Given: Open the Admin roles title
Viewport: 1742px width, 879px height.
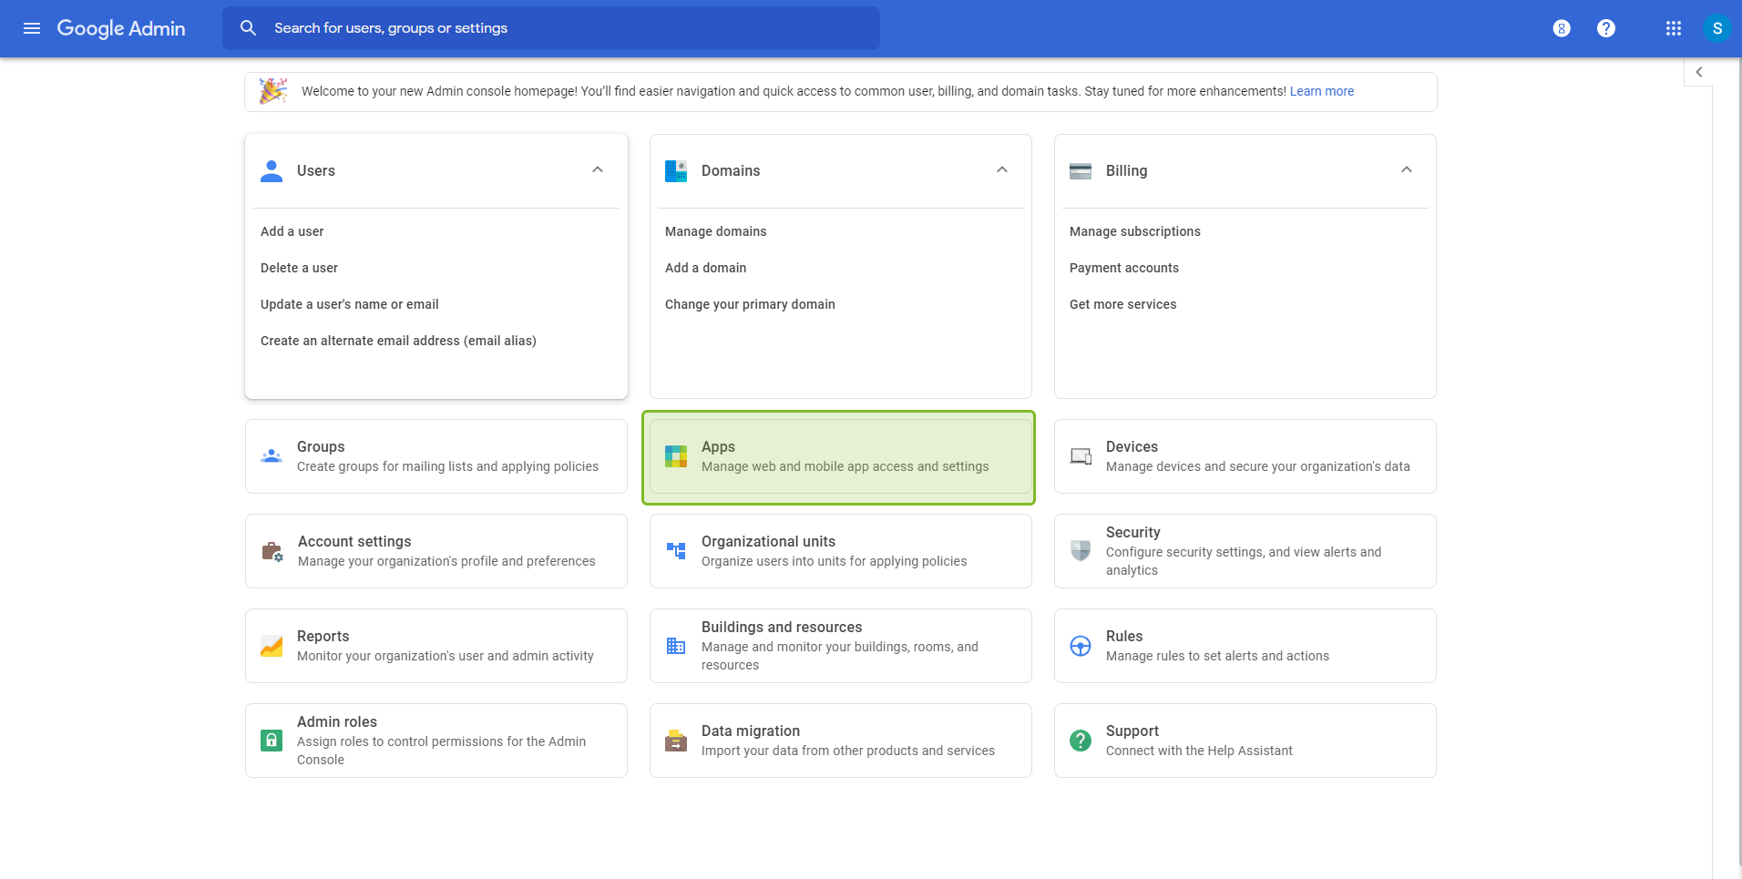Looking at the screenshot, I should [x=337, y=722].
